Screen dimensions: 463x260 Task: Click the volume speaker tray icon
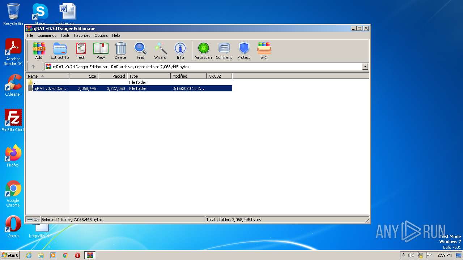pyautogui.click(x=411, y=255)
